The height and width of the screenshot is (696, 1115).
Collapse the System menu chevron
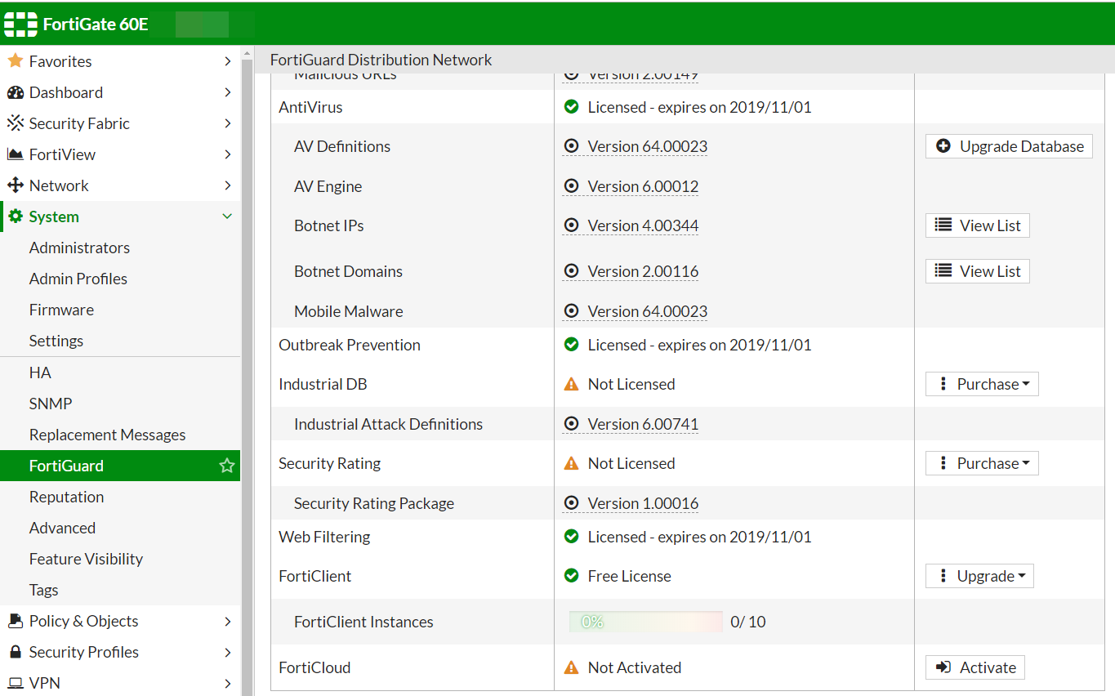[x=228, y=216]
